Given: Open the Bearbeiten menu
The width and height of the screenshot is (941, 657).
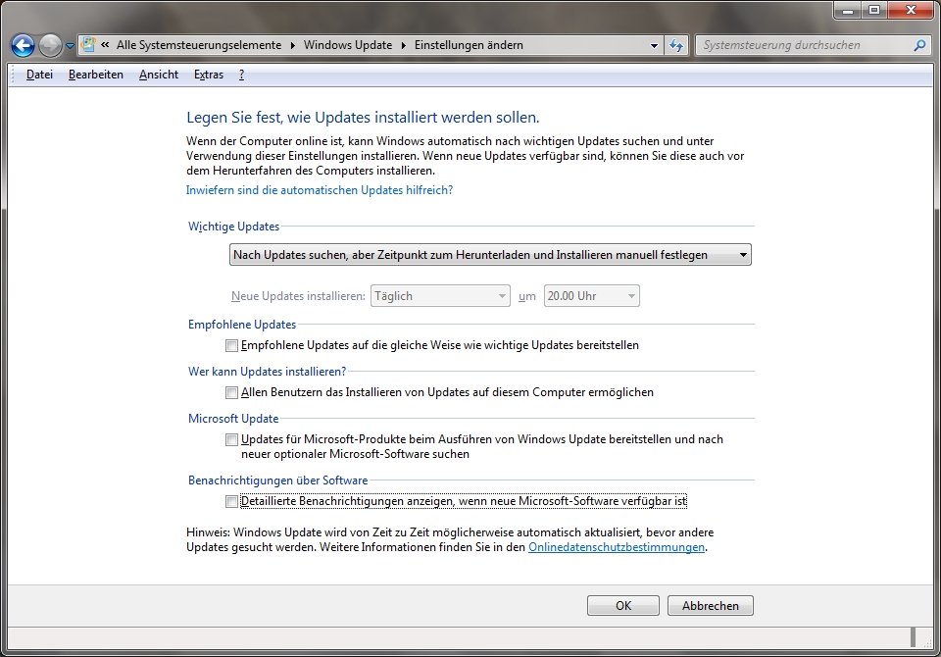Looking at the screenshot, I should click(95, 75).
